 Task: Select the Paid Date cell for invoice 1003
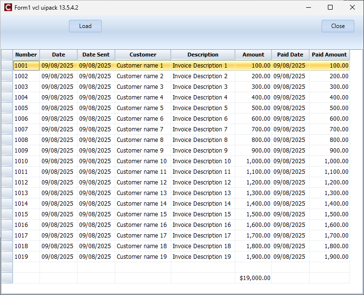[289, 87]
